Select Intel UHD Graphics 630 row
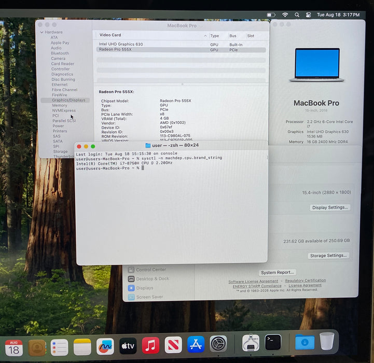Screen dimensions: 374x363 tap(181, 45)
